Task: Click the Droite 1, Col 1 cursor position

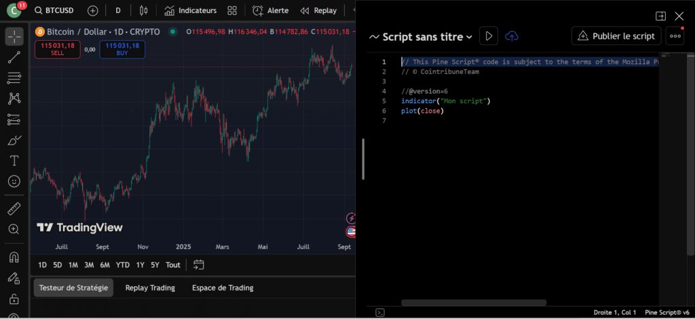Action: [615, 312]
